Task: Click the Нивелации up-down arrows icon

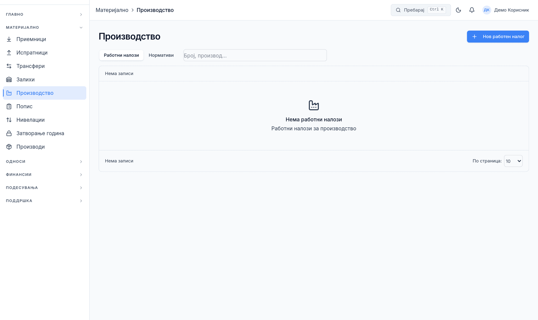Action: pos(9,120)
